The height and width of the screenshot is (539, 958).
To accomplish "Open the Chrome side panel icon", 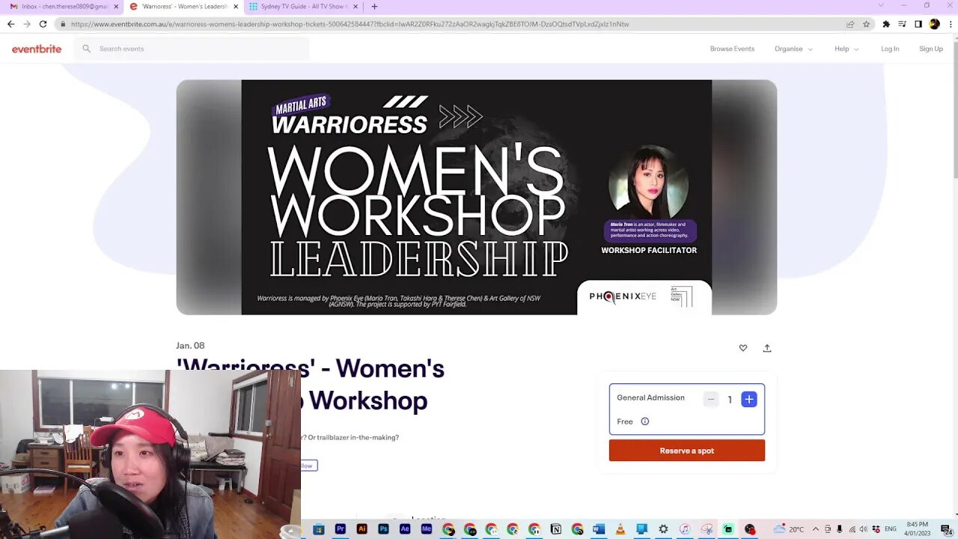I will [x=918, y=24].
